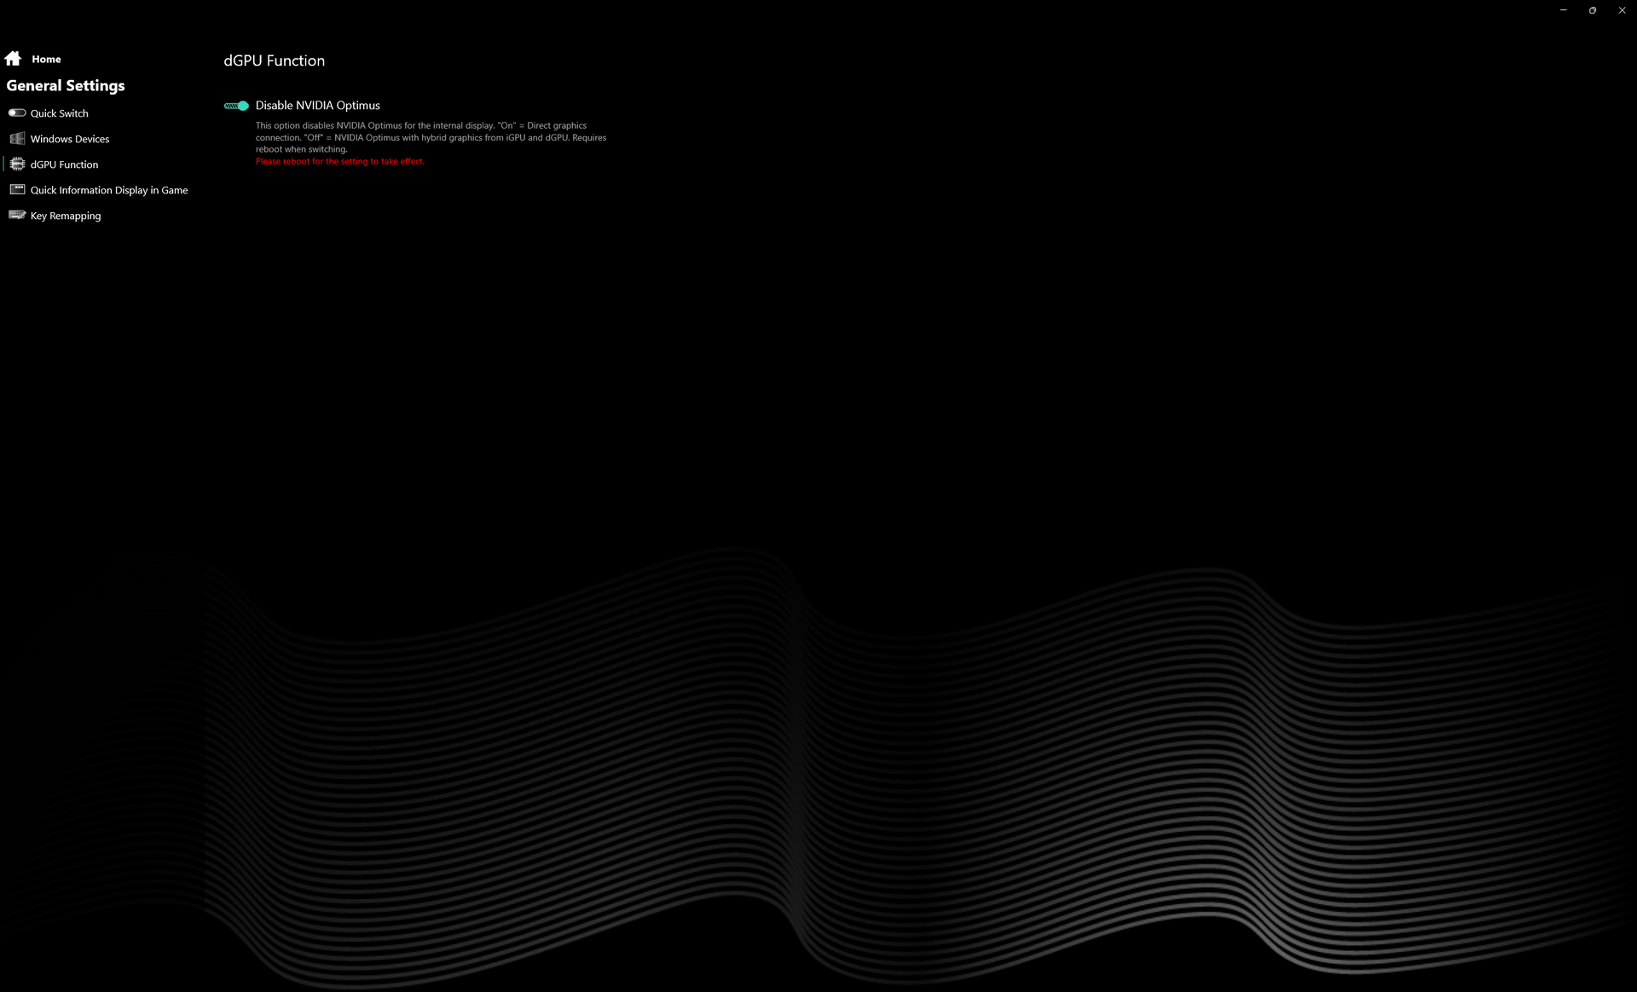1637x992 pixels.
Task: Open Key Remapping settings
Action: coord(66,216)
